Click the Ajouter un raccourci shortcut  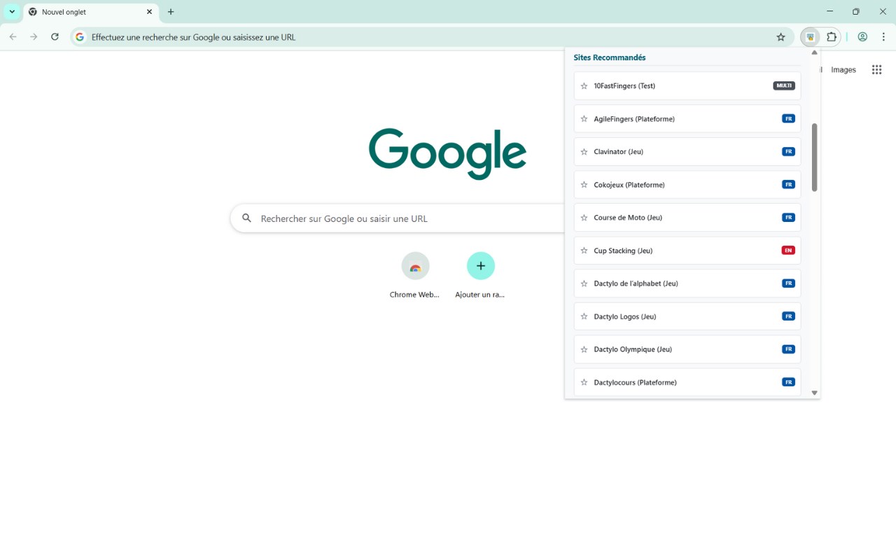point(480,276)
